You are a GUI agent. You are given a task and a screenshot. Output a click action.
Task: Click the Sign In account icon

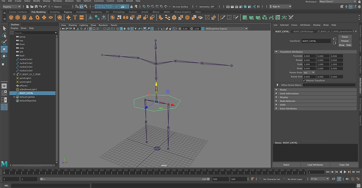[271, 6]
